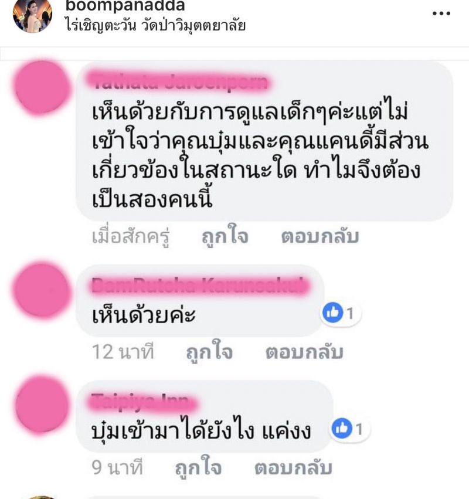Viewport: 469px width, 499px height.
Task: Open the boompanadda username profile link
Action: [125, 5]
